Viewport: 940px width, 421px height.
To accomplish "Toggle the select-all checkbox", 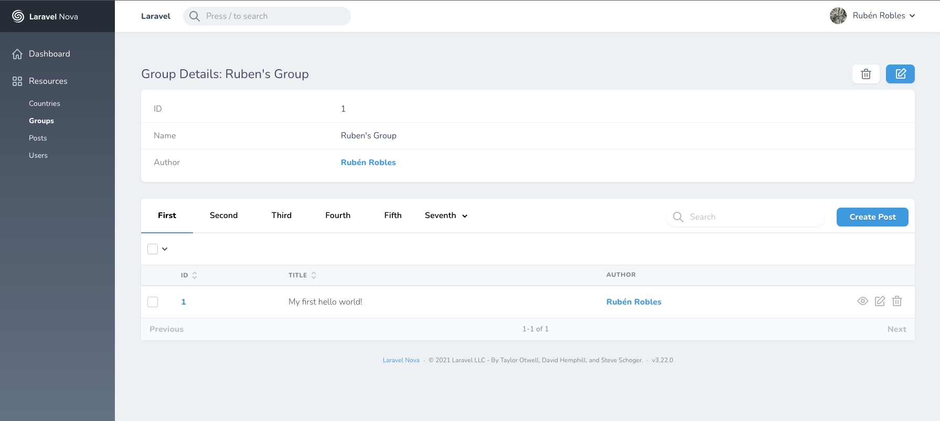I will [153, 249].
